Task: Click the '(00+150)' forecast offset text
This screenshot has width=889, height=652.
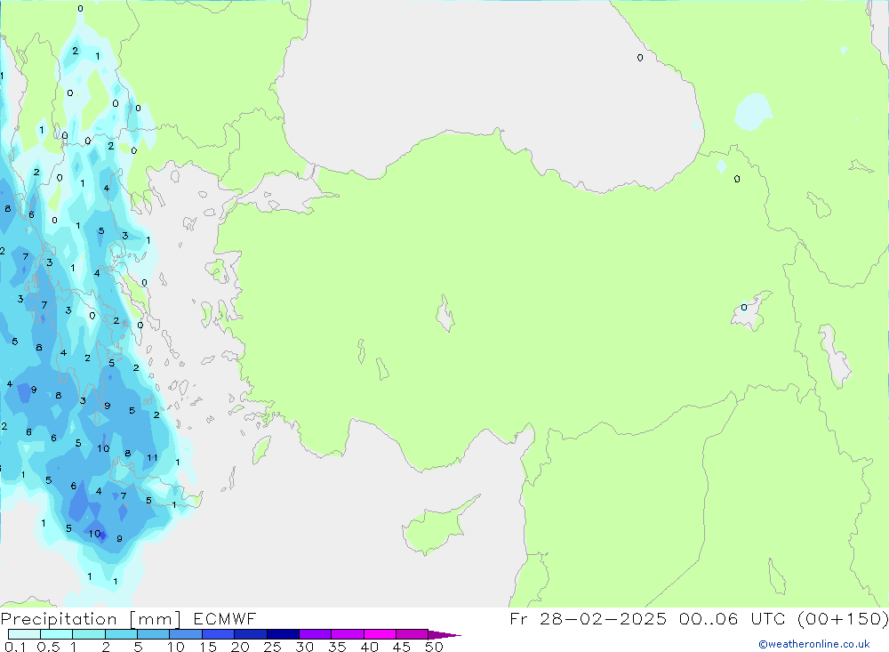Action: (x=843, y=618)
